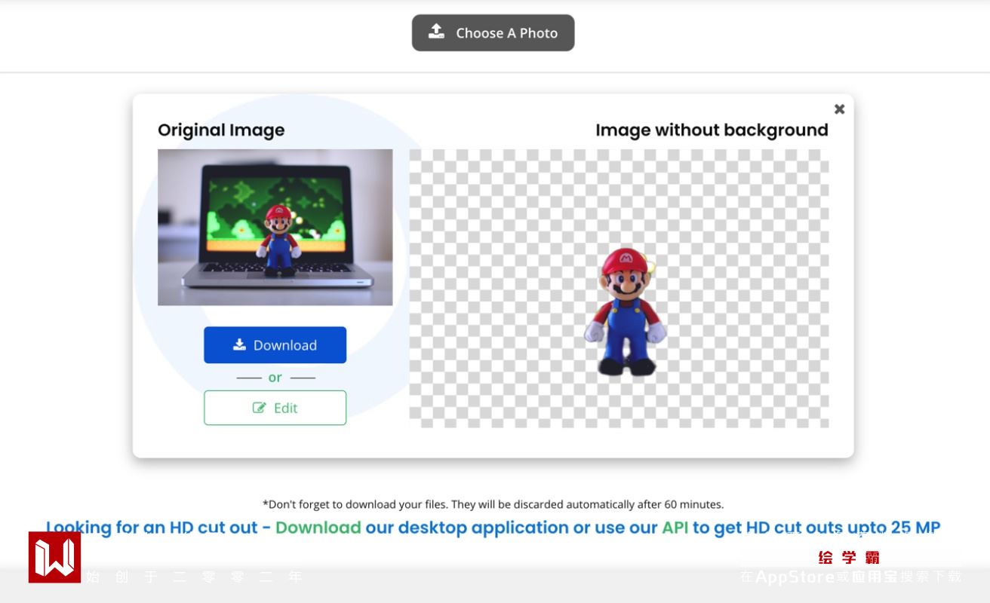Click the Original Image heading
The image size is (990, 603).
pyautogui.click(x=221, y=130)
